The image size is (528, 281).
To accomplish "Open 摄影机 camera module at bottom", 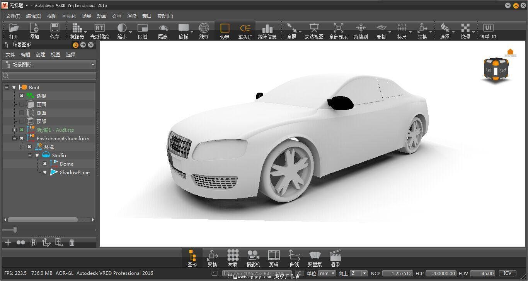I will coord(253,255).
